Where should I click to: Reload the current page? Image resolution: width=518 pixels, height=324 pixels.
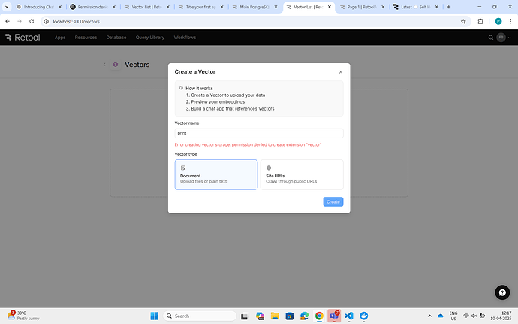[32, 21]
